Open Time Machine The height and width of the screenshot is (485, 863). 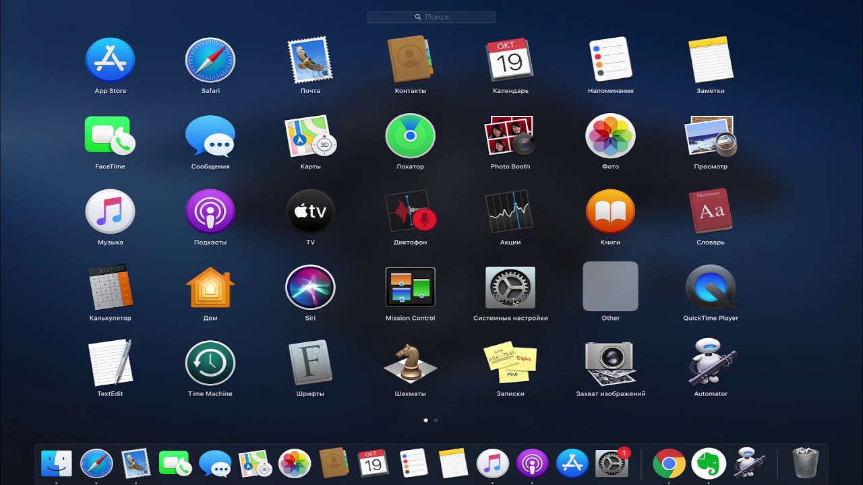pos(210,363)
